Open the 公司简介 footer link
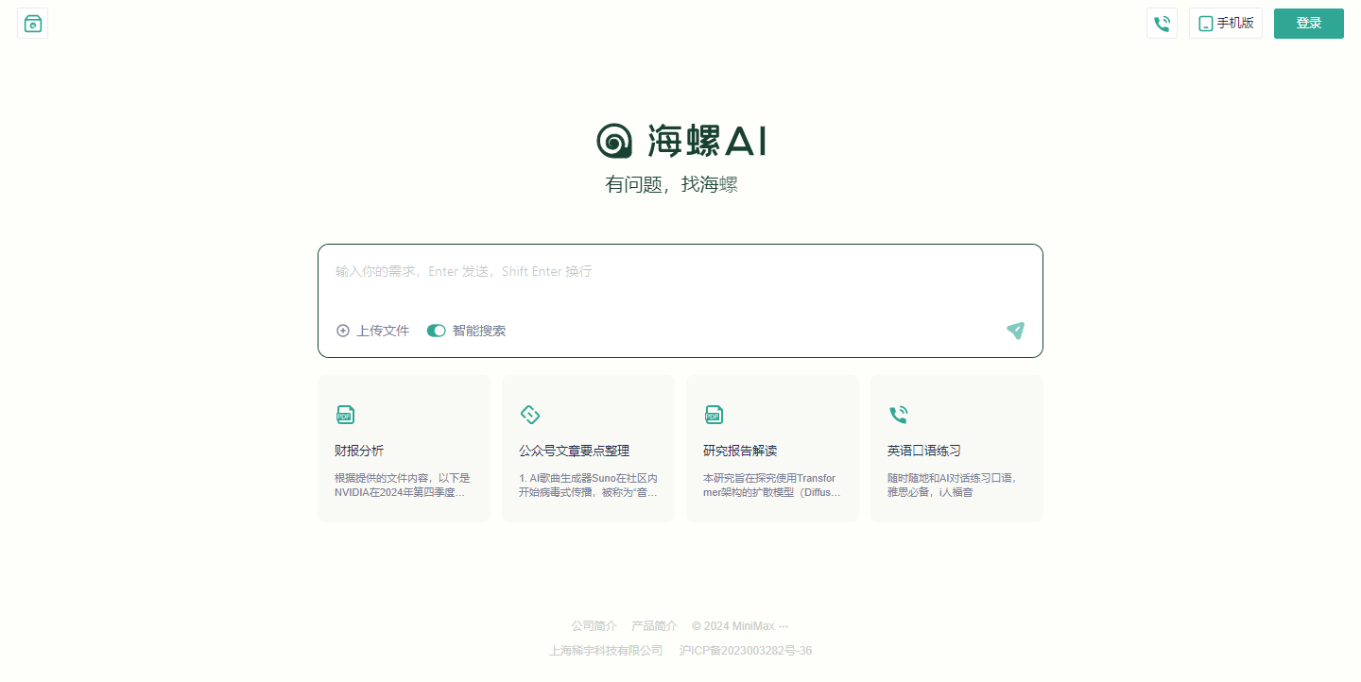This screenshot has height=682, width=1361. (x=594, y=626)
